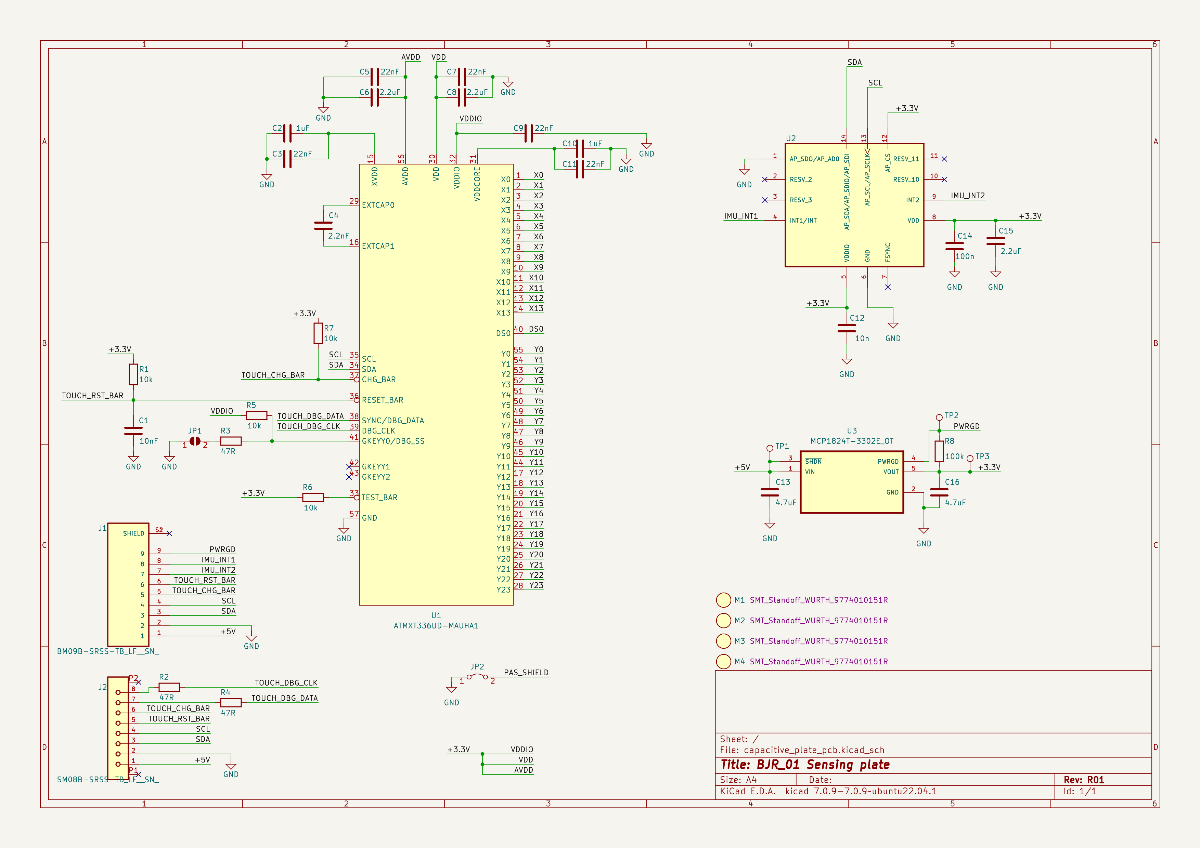
Task: Select the U3 MCP1824T regulator body
Action: 851,482
